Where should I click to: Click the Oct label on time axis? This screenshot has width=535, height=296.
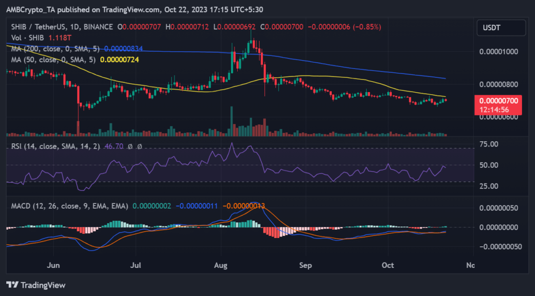(388, 266)
